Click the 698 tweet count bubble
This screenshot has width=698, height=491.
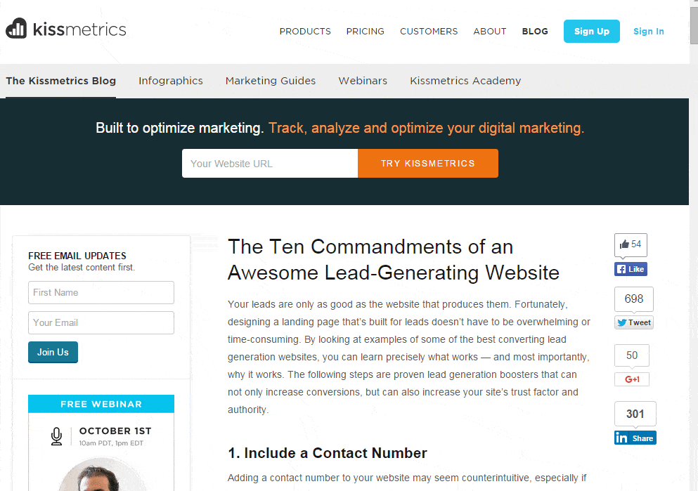[633, 299]
